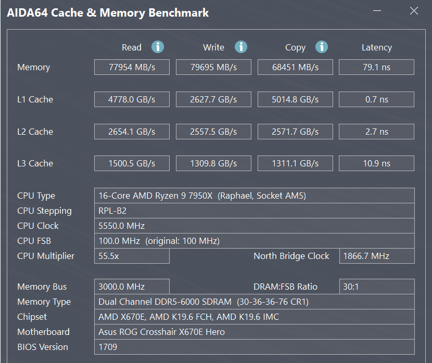Select the Memory Latency 79.1 ns field

pos(376,67)
